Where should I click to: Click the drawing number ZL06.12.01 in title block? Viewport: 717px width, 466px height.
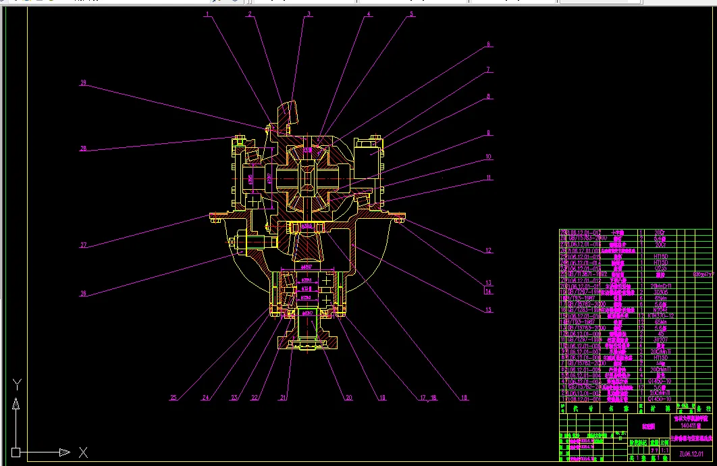coord(691,454)
